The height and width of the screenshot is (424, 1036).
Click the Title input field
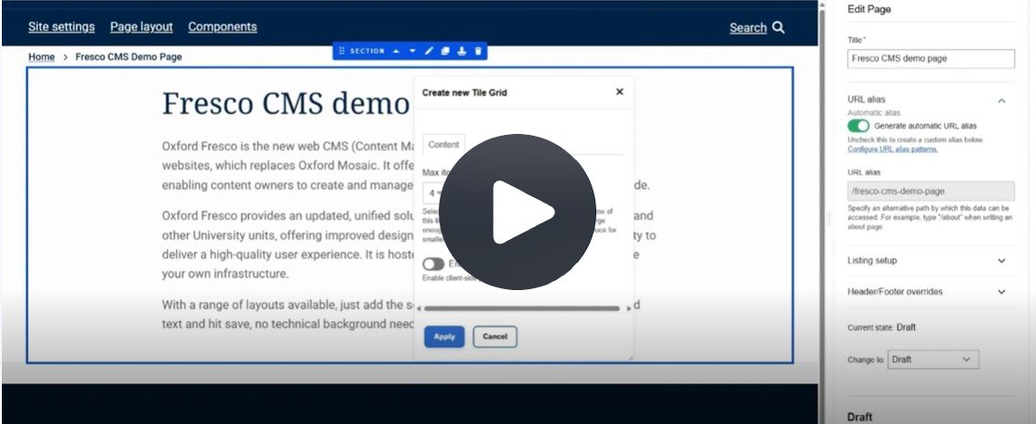[931, 58]
